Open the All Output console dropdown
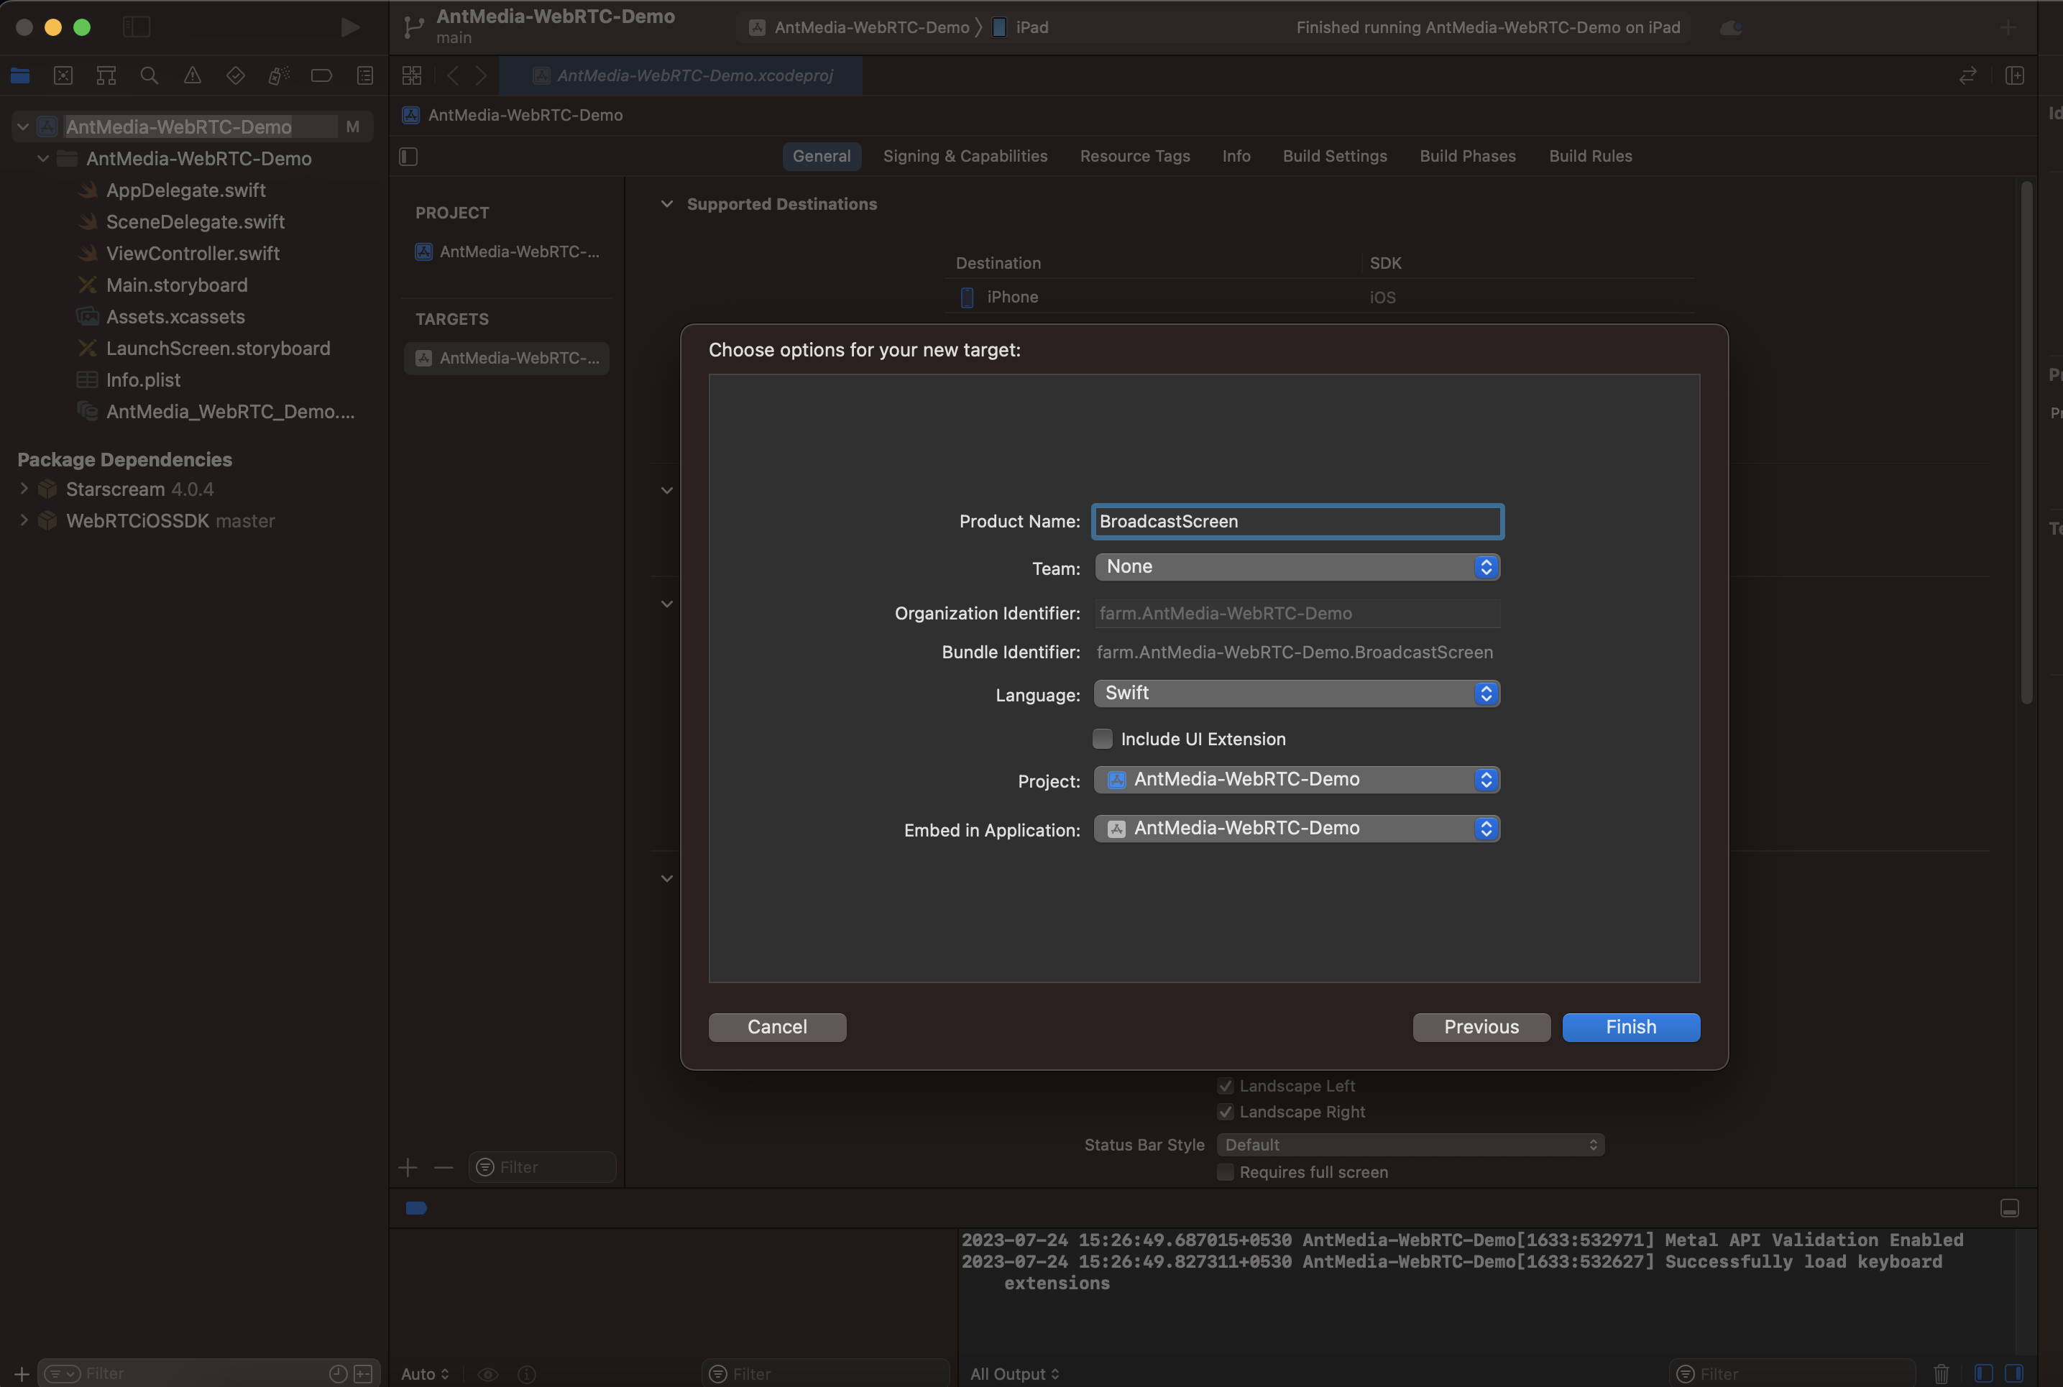2063x1387 pixels. tap(1015, 1374)
